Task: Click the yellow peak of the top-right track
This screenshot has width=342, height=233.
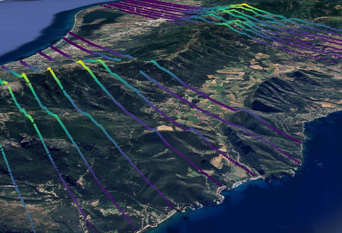Action: (244, 5)
